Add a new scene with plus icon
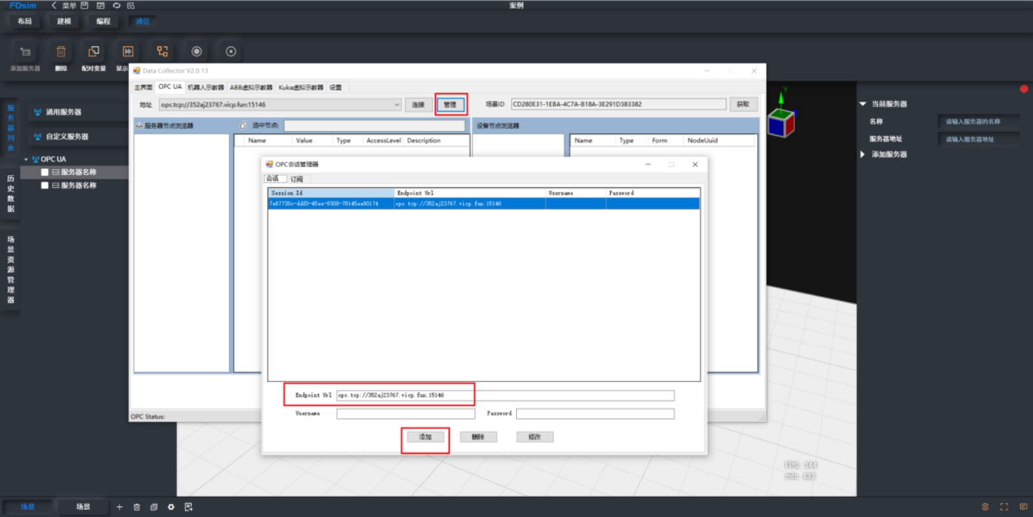 coord(119,507)
